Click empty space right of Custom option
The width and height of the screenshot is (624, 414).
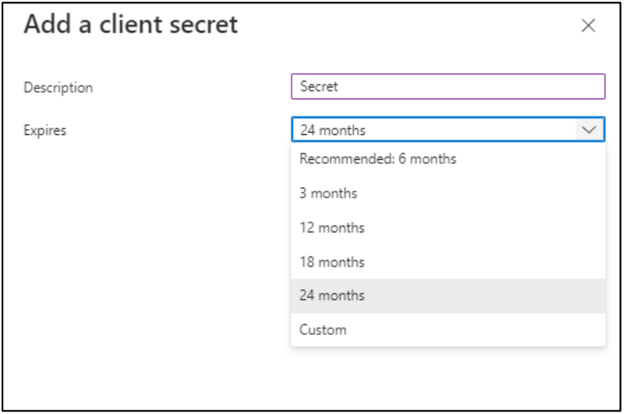pos(500,330)
